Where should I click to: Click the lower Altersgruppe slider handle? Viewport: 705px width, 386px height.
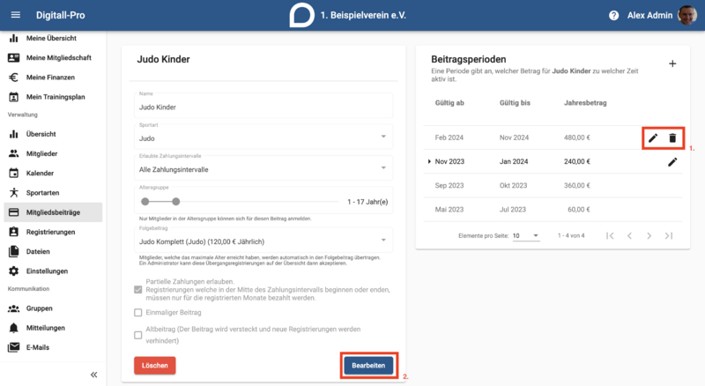click(145, 202)
